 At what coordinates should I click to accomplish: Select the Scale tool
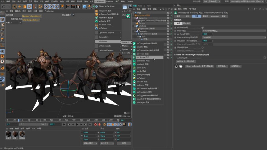pyautogui.click(x=25, y=7)
